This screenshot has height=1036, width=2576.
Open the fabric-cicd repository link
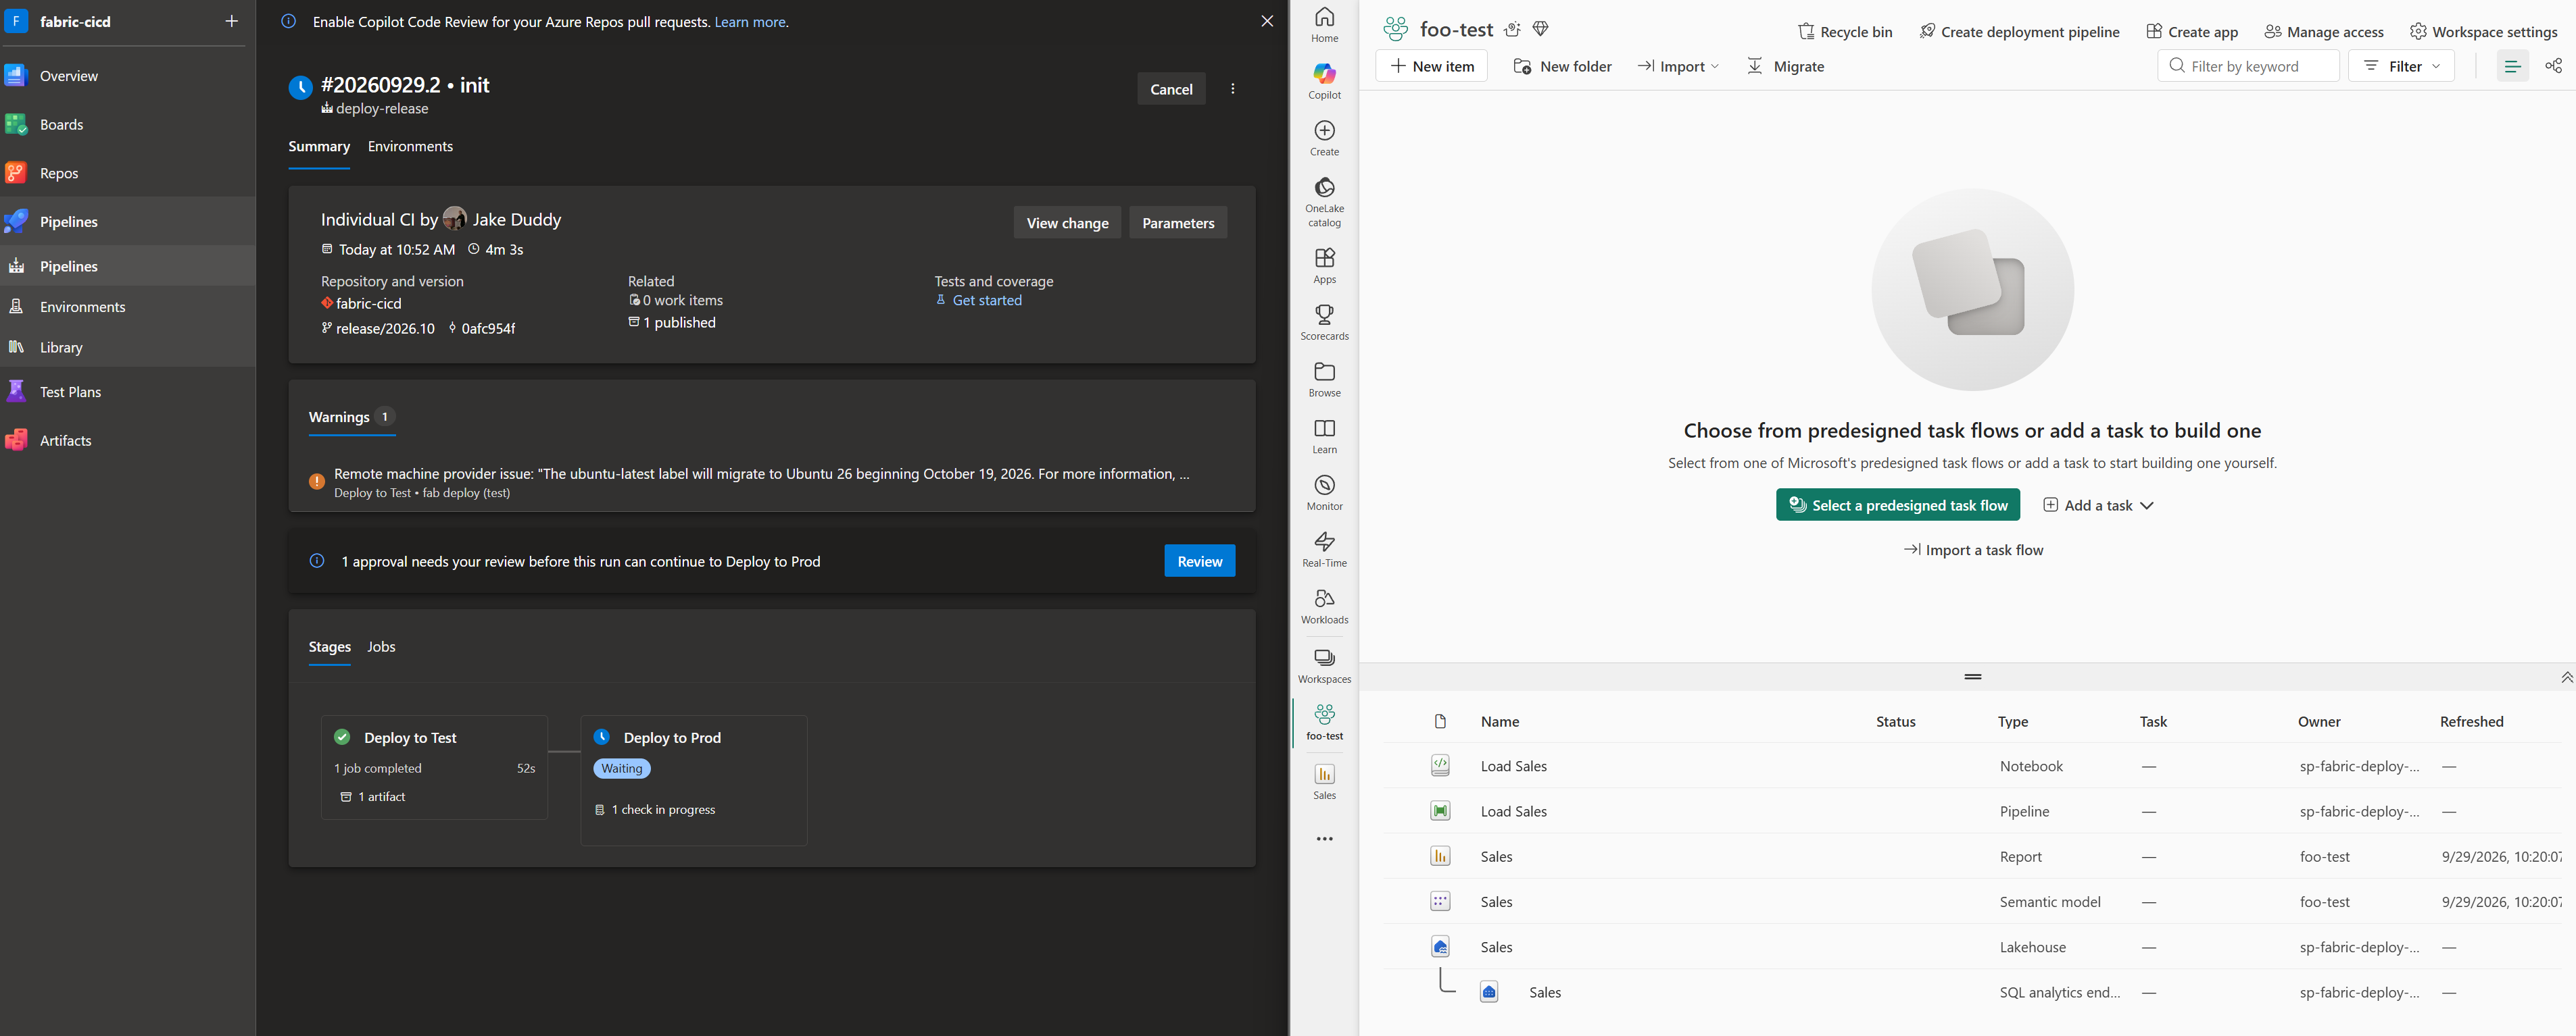click(368, 304)
